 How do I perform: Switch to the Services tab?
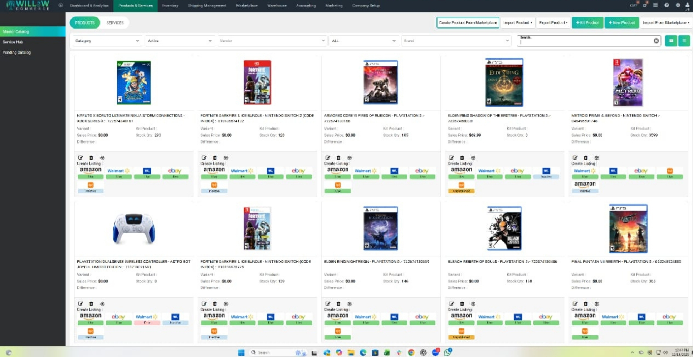pos(115,22)
